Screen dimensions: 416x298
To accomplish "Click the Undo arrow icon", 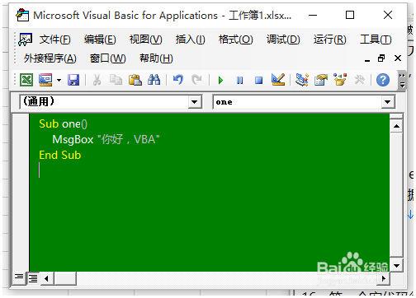I will click(178, 80).
